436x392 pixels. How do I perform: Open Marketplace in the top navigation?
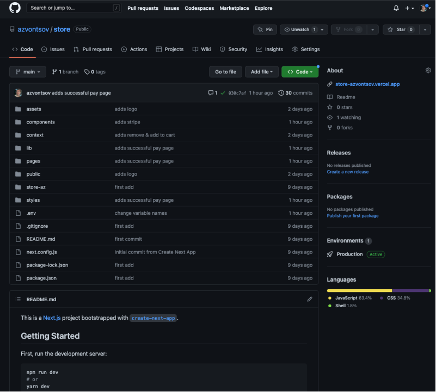[234, 8]
